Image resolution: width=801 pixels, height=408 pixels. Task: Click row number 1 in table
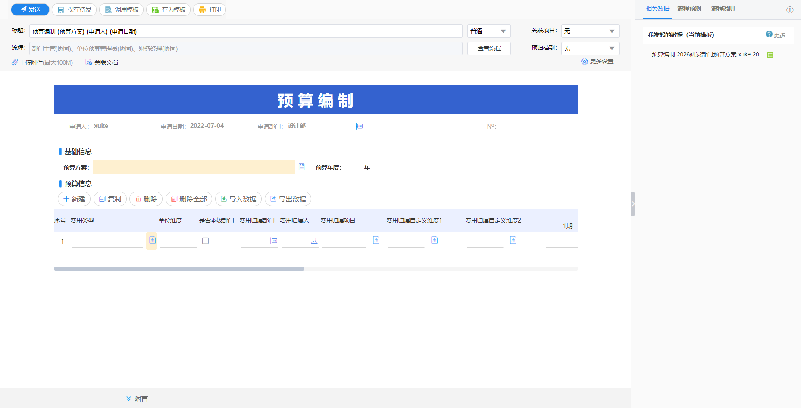[x=62, y=241]
